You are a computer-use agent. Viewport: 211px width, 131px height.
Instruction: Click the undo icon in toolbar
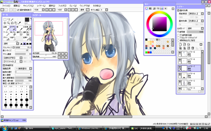coord(2,10)
